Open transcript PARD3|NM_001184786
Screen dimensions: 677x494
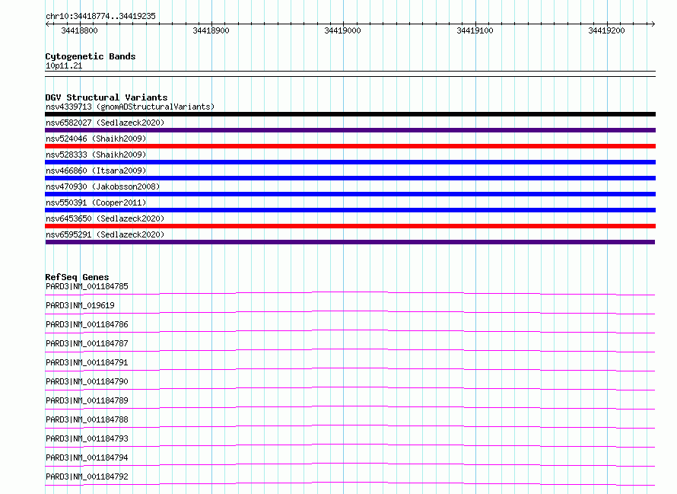point(87,324)
